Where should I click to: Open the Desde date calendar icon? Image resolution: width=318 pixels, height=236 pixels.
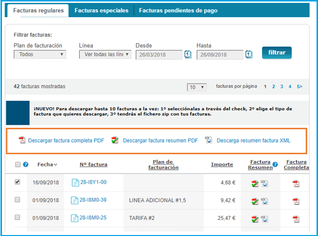[x=188, y=54]
